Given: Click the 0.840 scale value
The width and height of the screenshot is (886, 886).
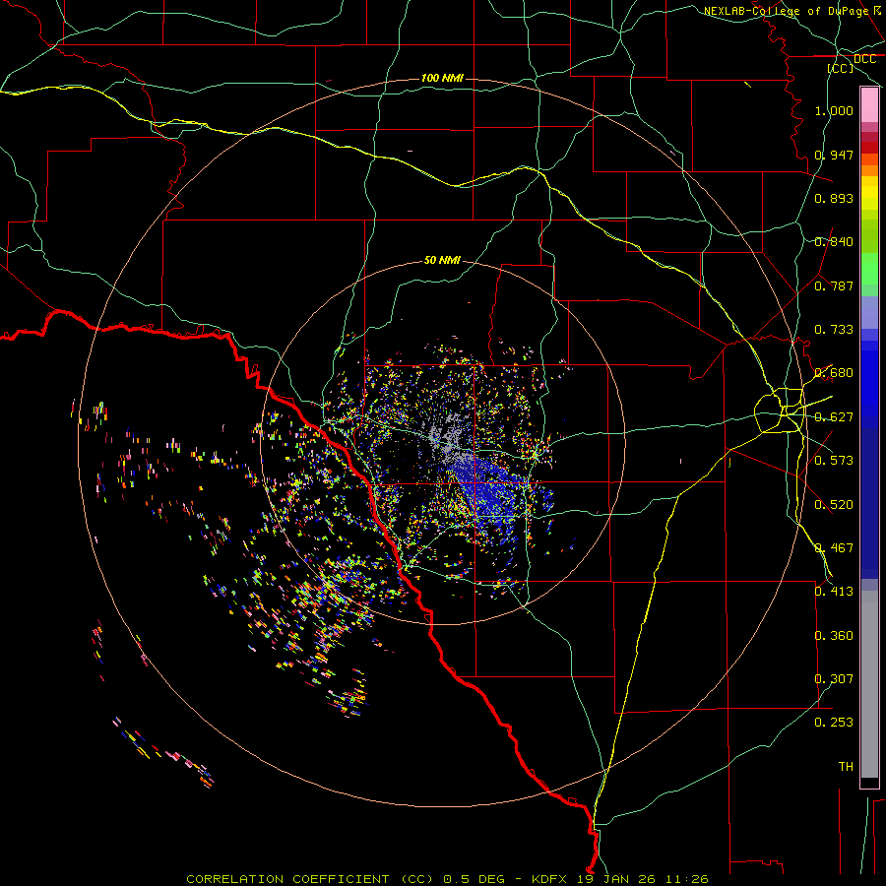Looking at the screenshot, I should (x=834, y=242).
